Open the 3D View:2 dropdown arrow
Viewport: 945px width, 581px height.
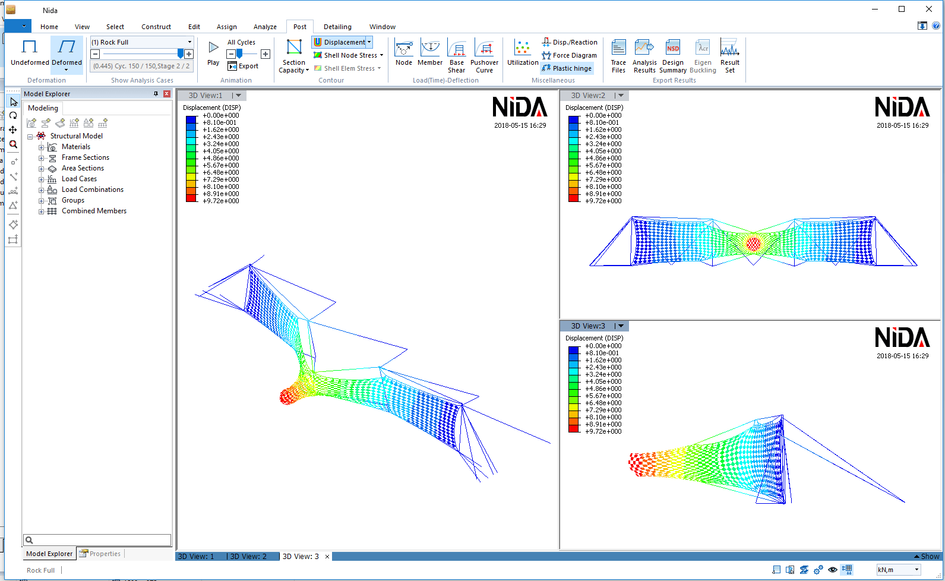coord(621,96)
